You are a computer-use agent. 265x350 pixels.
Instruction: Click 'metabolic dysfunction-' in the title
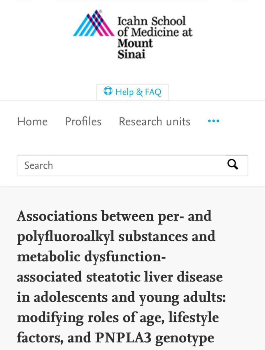click(x=91, y=257)
